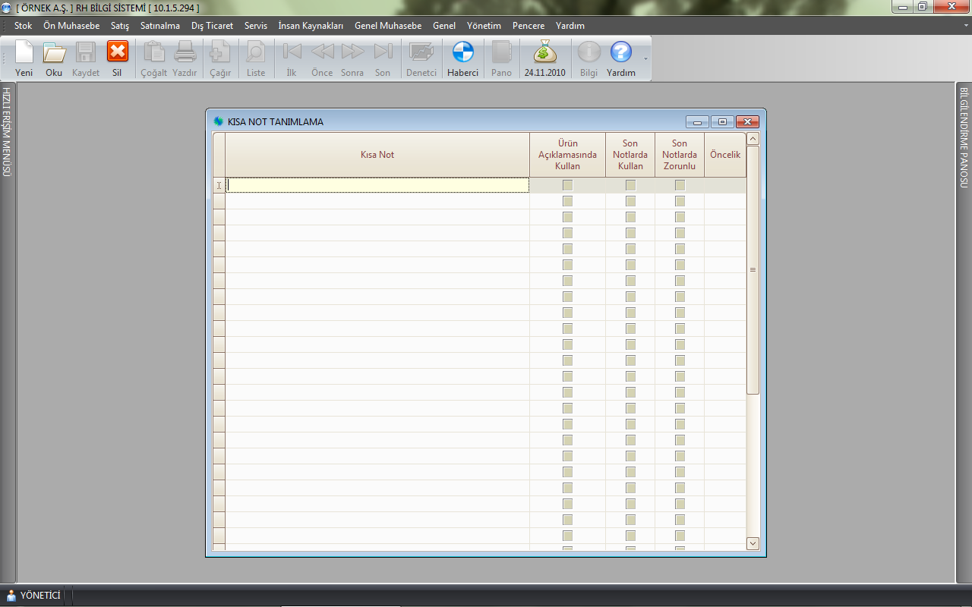Check first row Ürün Açıklamasında Kullan checkbox
The image size is (972, 607).
567,185
